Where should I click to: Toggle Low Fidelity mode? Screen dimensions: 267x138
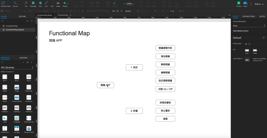pos(247,60)
